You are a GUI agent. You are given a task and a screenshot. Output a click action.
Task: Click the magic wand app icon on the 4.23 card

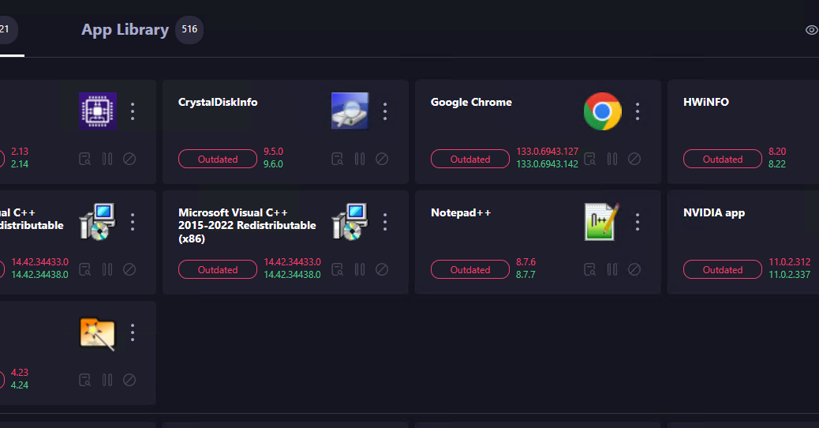coord(98,333)
